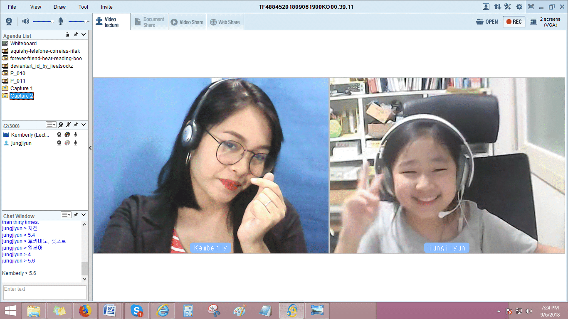Delete agenda item with the trash icon
568x319 pixels.
click(67, 35)
